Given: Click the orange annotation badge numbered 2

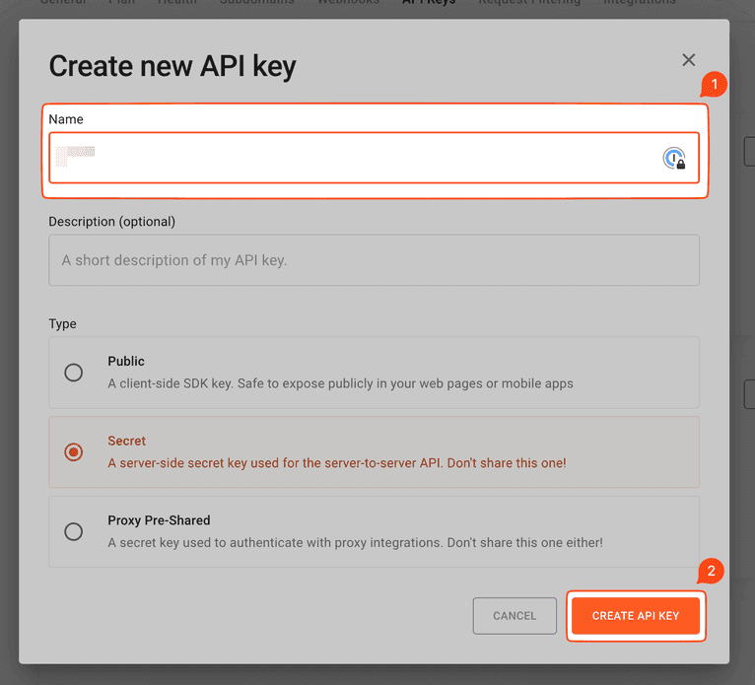Looking at the screenshot, I should tap(711, 572).
